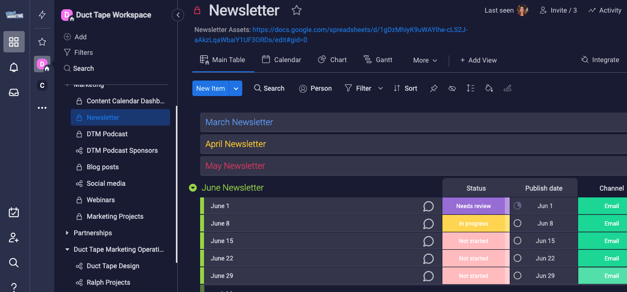This screenshot has width=627, height=292.
Task: Collapse the June Newsletter group
Action: 193,188
